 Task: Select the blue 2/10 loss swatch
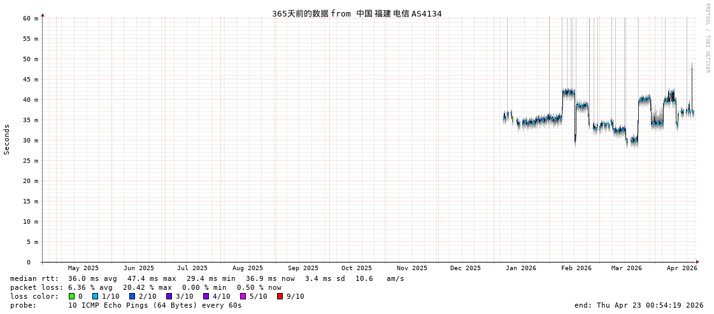pos(132,296)
